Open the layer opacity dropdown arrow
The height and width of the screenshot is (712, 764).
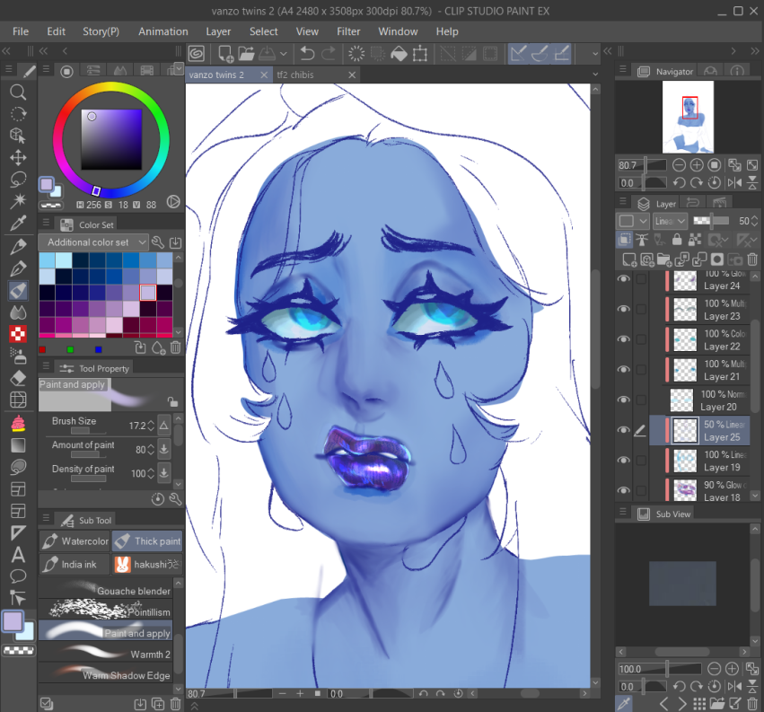click(x=755, y=221)
